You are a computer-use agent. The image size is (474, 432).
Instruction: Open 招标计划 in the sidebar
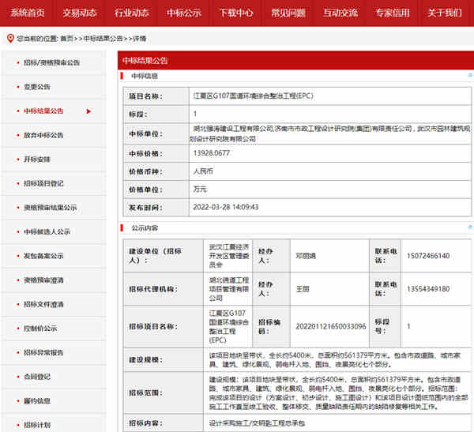(37, 425)
